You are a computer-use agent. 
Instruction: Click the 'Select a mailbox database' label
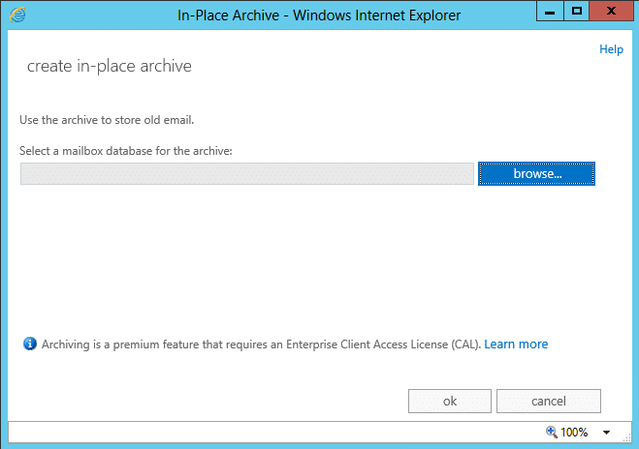point(125,151)
